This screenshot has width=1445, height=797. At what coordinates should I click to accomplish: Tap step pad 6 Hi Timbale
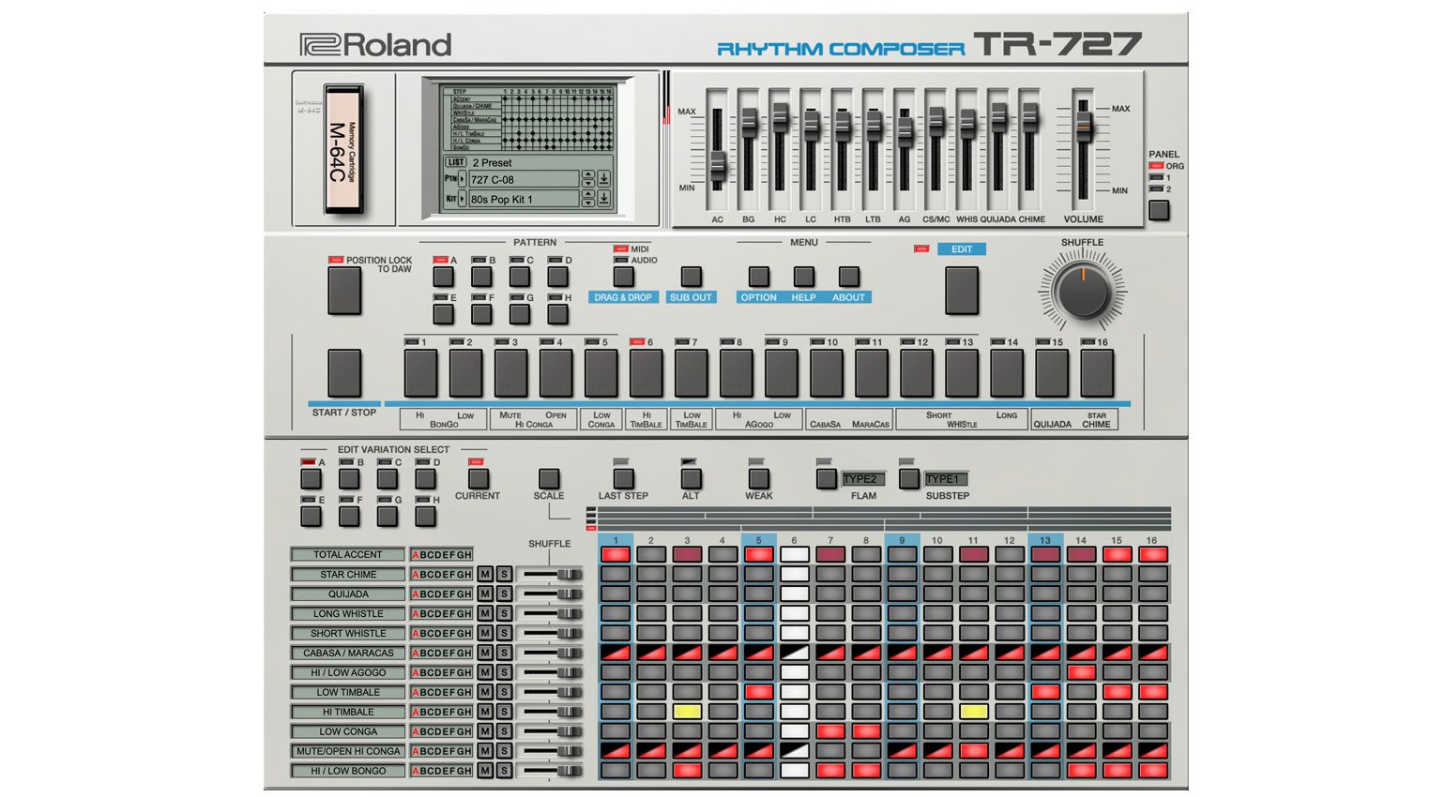[646, 373]
